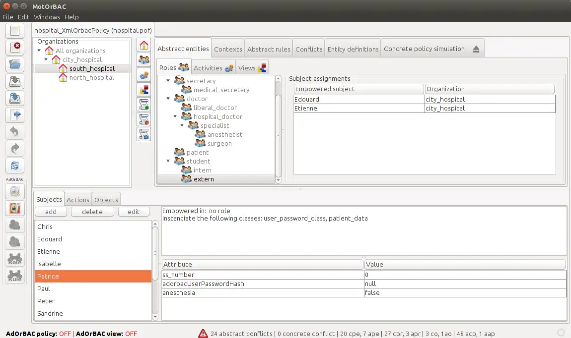
Task: Click the add organization house icon
Action: [144, 45]
